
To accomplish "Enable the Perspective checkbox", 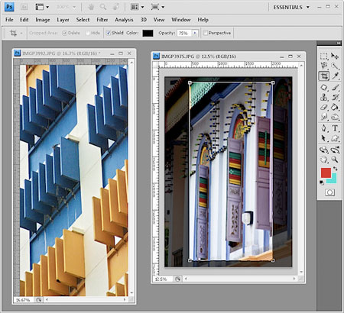I will point(206,33).
